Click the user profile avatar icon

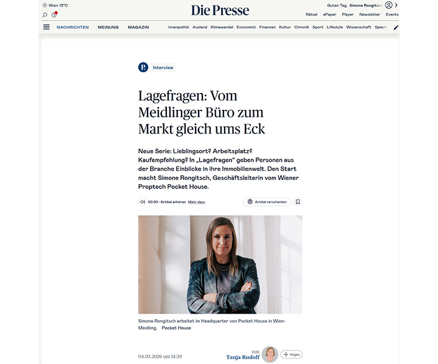tap(389, 5)
